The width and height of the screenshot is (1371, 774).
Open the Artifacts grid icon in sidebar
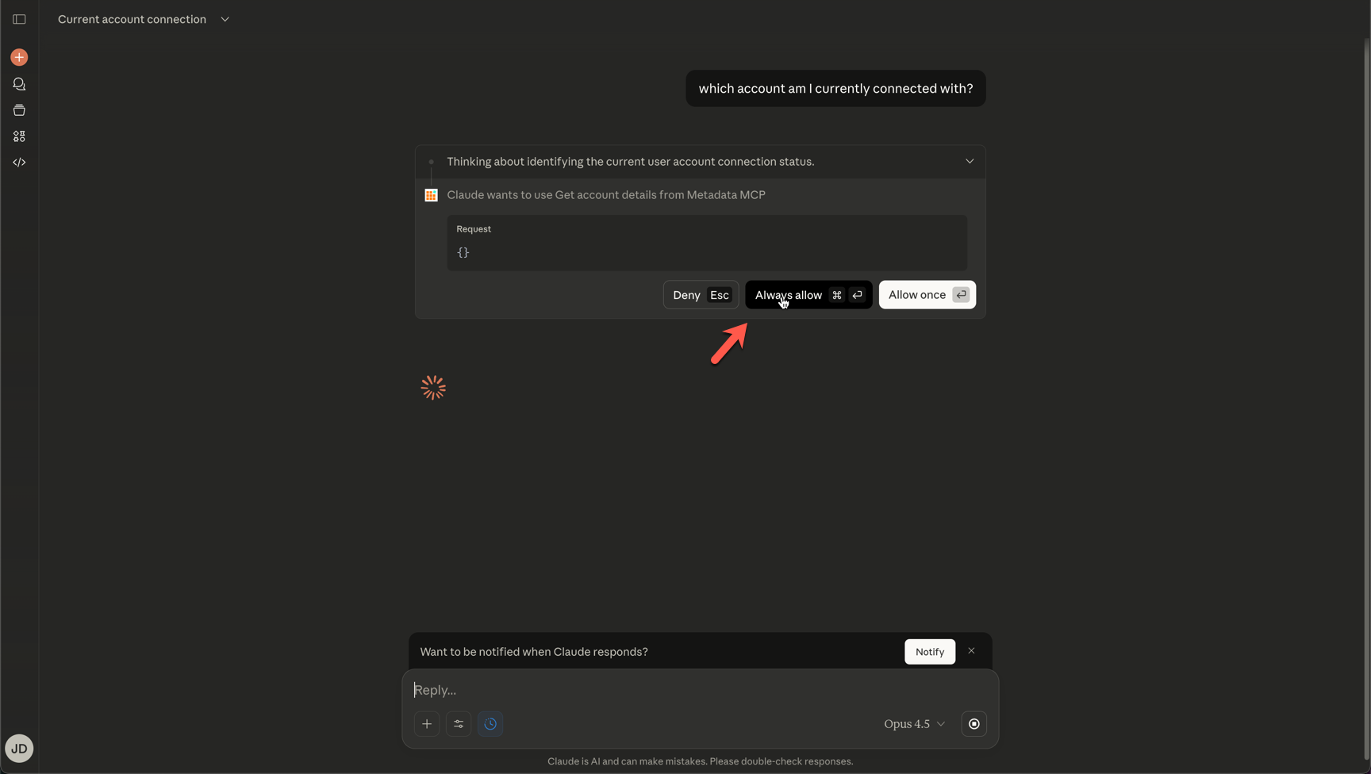point(19,136)
